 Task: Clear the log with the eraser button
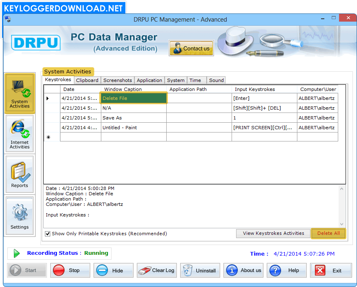click(156, 270)
